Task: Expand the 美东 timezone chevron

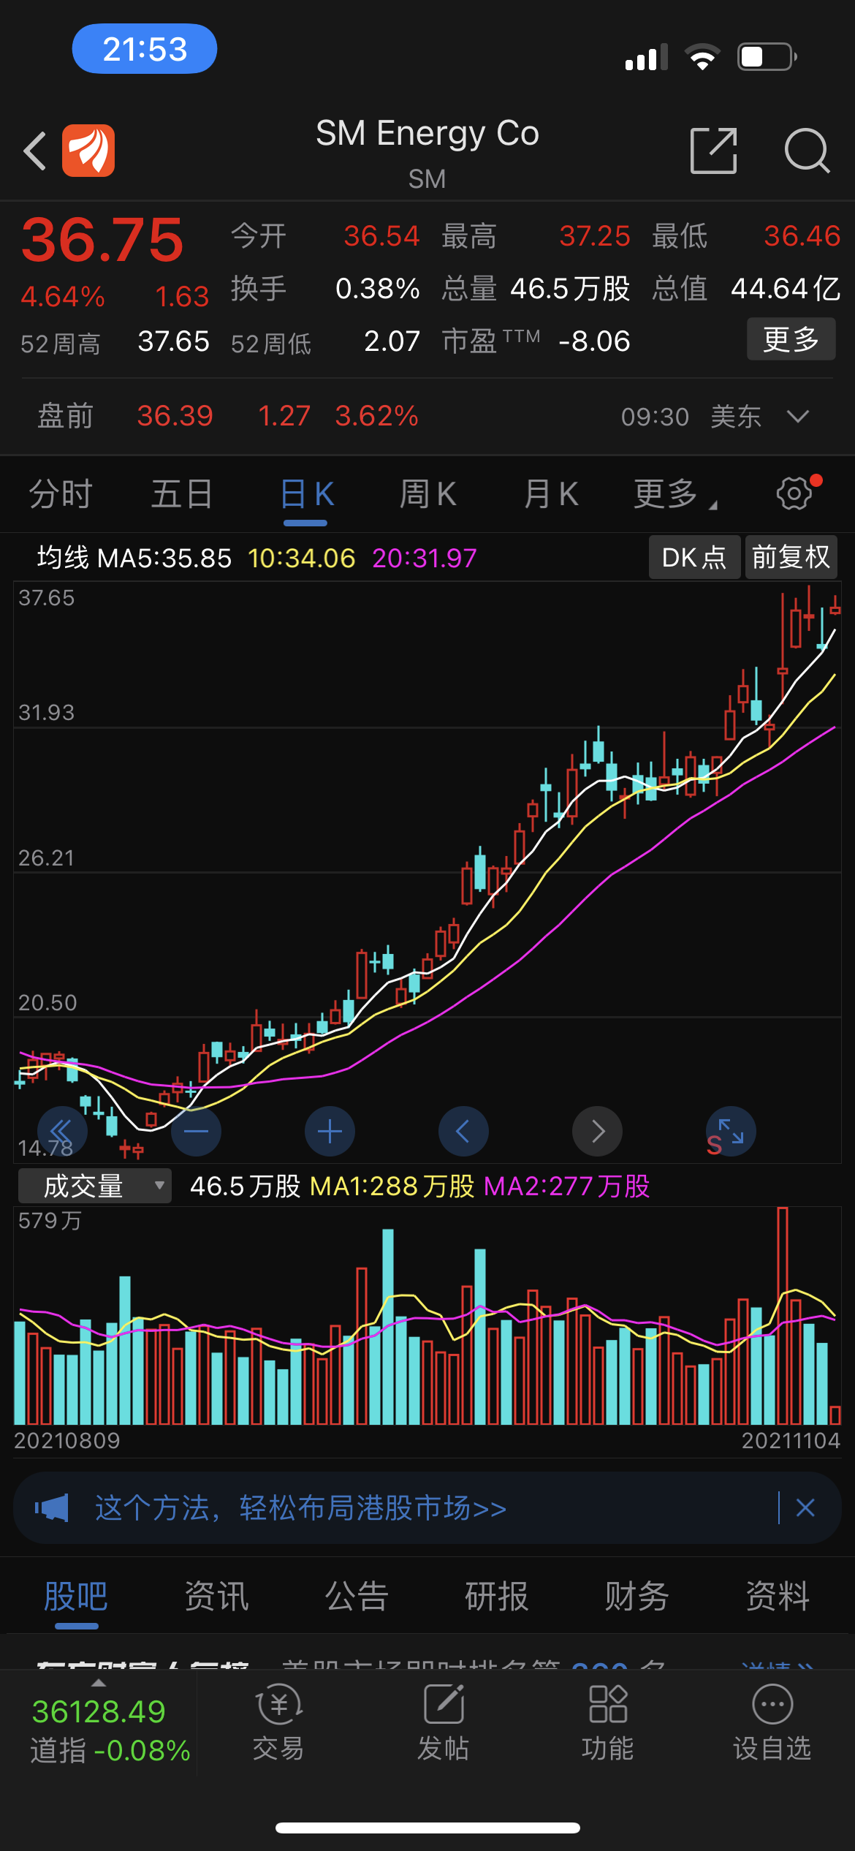Action: [798, 417]
